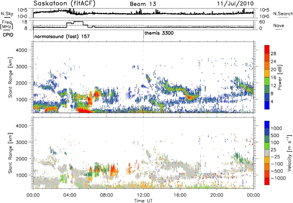Screen dimensions: 293x203
Task: Click the red high-power echo near 05:00
Action: coord(84,110)
